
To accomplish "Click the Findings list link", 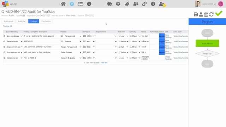I will (x=7, y=26).
